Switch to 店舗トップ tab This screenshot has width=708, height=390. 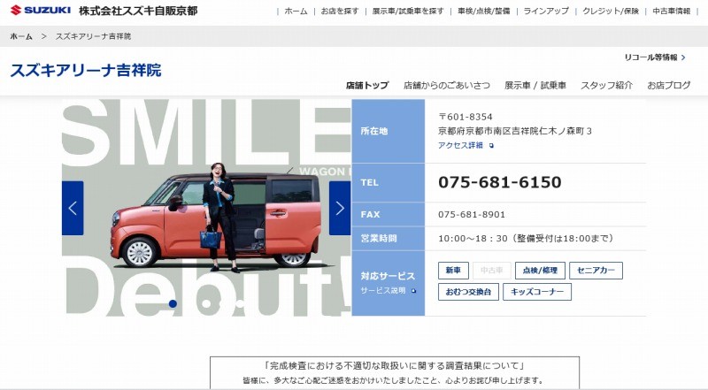[x=367, y=85]
